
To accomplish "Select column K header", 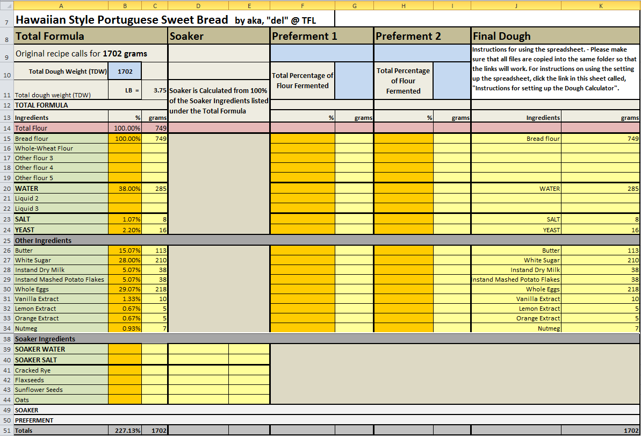I will pyautogui.click(x=601, y=6).
